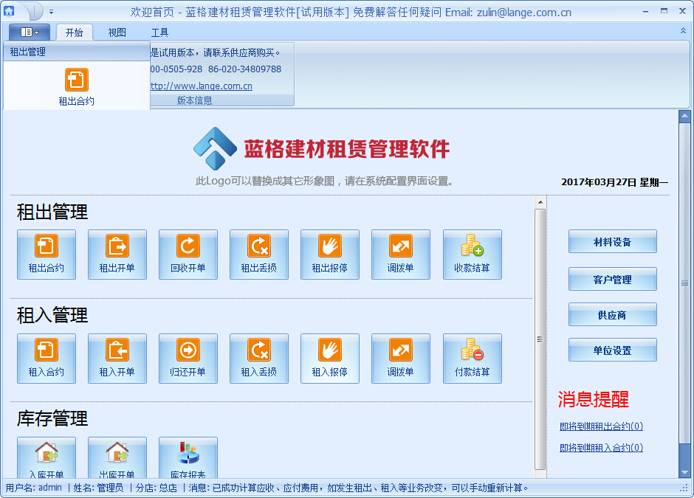
Task: Switch to the 开始 ribbon tab
Action: click(x=75, y=32)
